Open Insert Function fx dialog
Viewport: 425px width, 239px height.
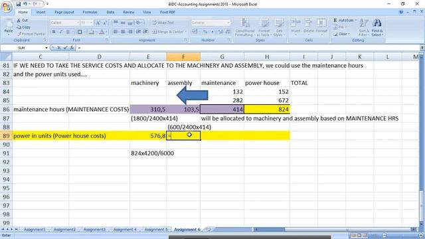tap(72, 48)
